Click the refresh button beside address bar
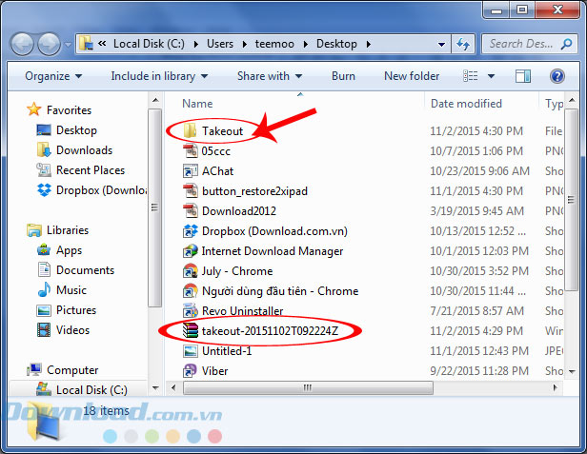Image resolution: width=587 pixels, height=454 pixels. point(462,44)
